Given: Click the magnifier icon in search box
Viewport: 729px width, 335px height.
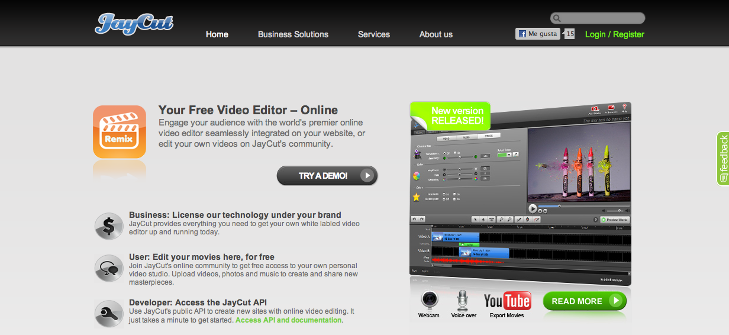Looking at the screenshot, I should 556,18.
